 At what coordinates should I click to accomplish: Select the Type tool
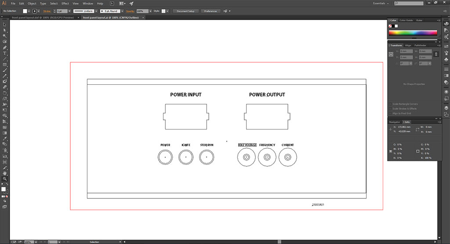pyautogui.click(x=4, y=53)
